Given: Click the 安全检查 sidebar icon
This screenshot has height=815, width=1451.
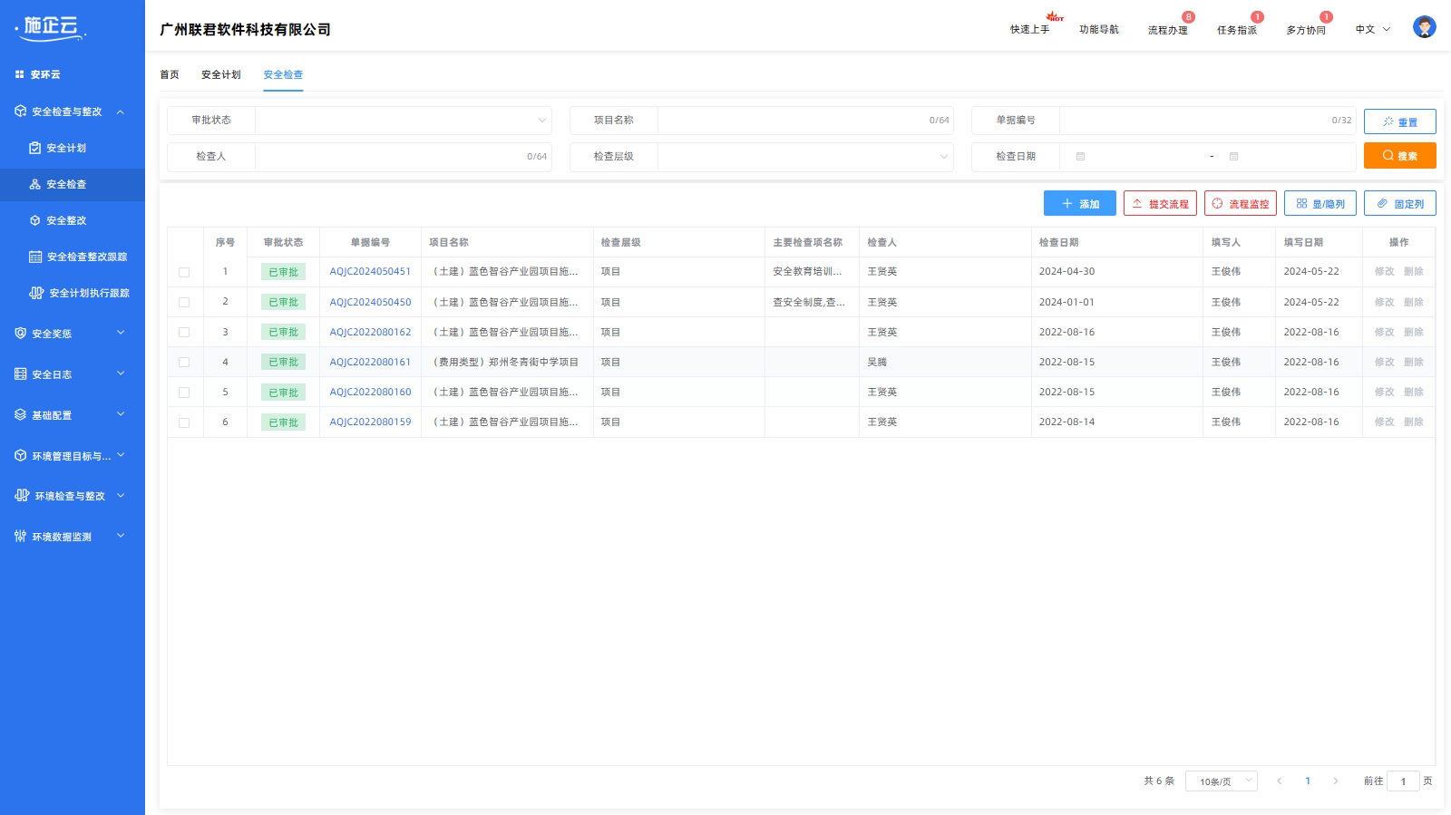Looking at the screenshot, I should [35, 184].
